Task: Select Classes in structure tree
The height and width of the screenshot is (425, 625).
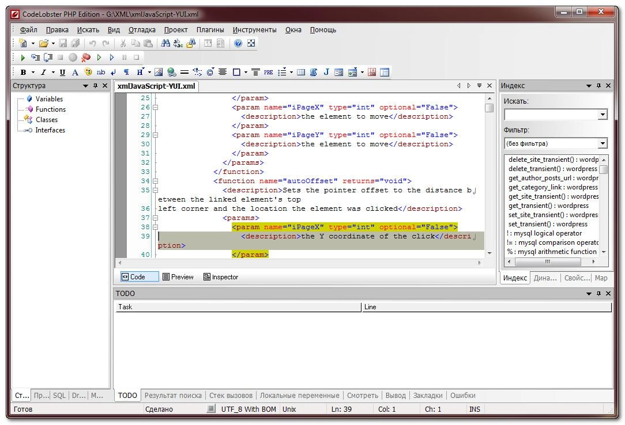Action: [47, 120]
